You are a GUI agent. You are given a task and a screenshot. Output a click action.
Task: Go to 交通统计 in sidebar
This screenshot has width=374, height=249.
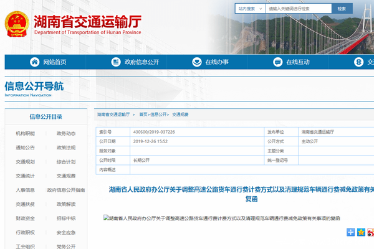(26, 176)
